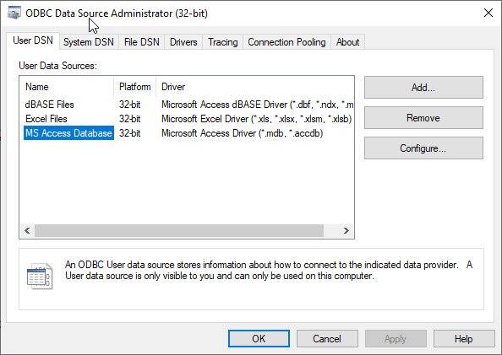The width and height of the screenshot is (502, 355).
Task: Click the data source info icon
Action: tap(40, 276)
